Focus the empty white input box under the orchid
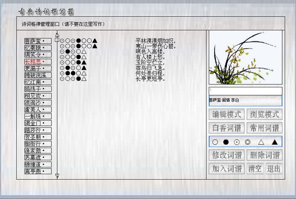 (x=245, y=91)
